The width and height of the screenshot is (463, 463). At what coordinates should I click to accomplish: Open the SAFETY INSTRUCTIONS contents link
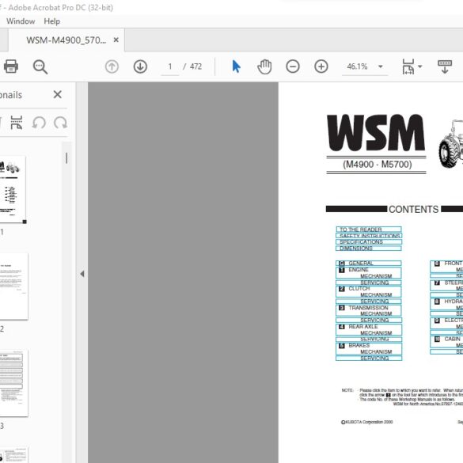click(x=369, y=236)
